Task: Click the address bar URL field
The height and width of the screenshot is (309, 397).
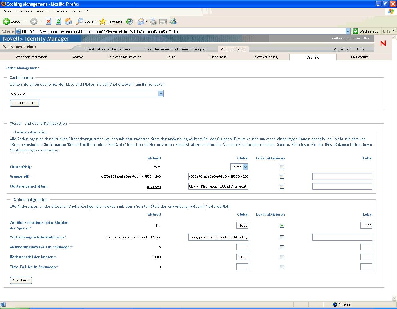Action: tap(183, 31)
